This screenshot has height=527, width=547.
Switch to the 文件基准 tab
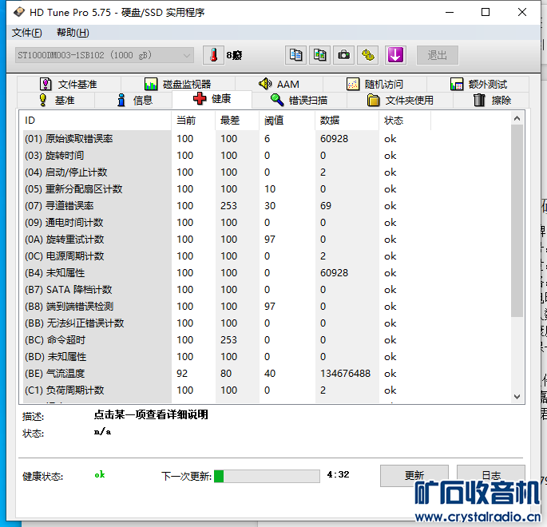[x=69, y=84]
